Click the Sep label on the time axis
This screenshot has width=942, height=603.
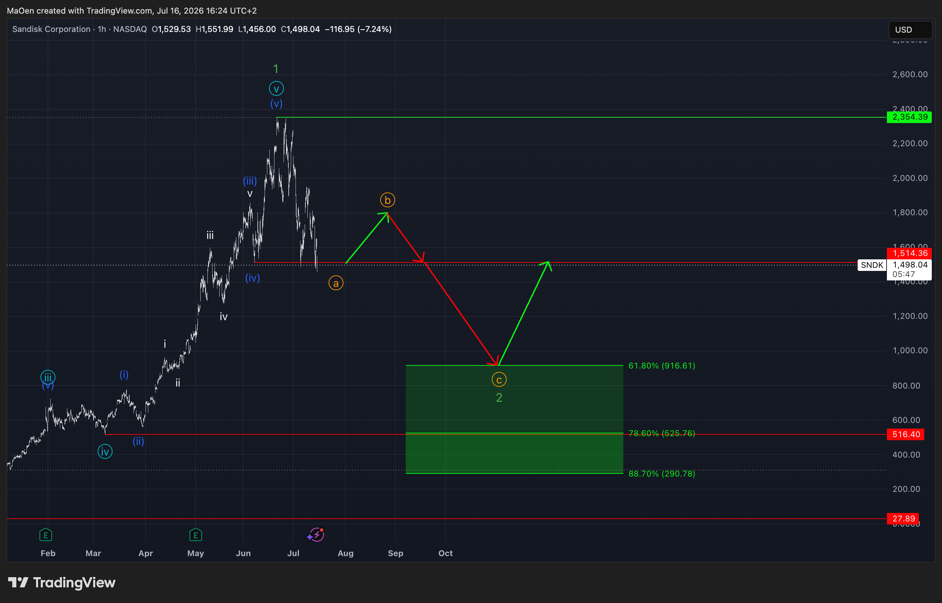click(396, 553)
